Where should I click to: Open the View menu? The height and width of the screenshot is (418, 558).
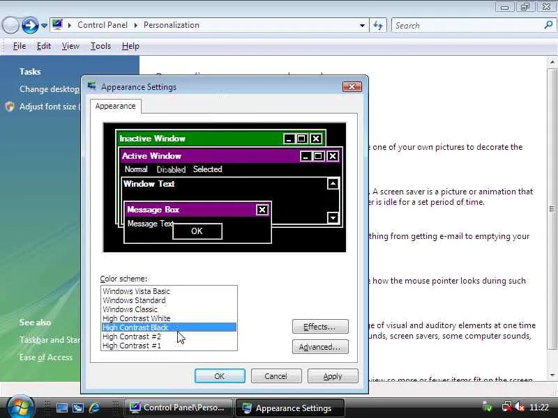point(70,46)
